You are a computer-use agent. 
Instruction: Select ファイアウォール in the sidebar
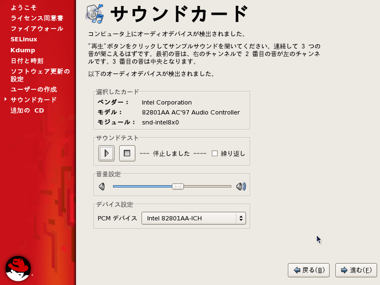click(x=37, y=28)
